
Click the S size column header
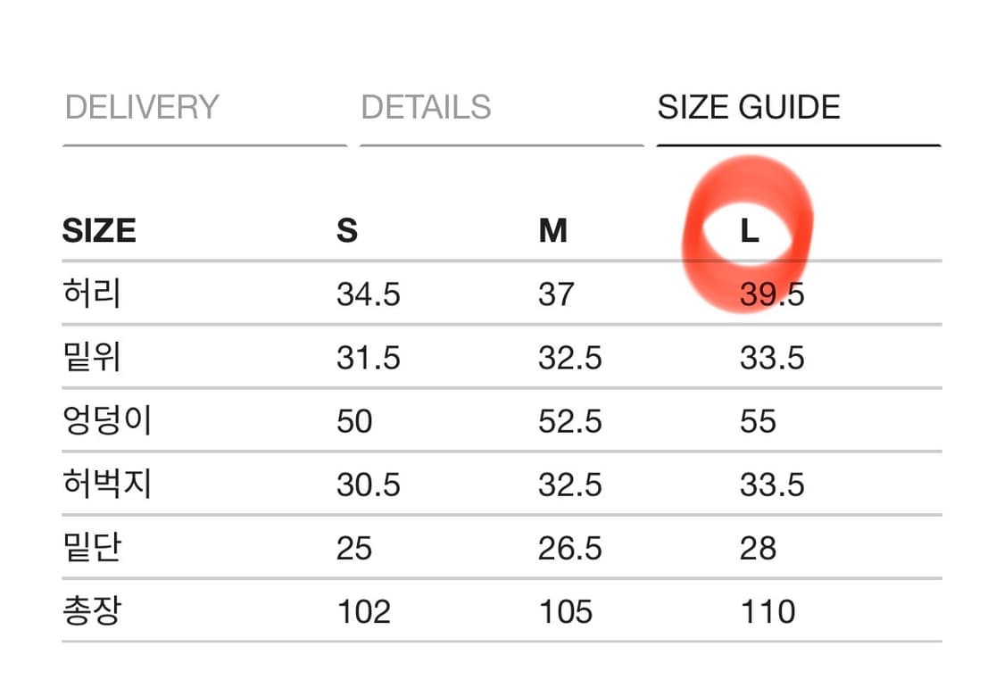(x=347, y=231)
